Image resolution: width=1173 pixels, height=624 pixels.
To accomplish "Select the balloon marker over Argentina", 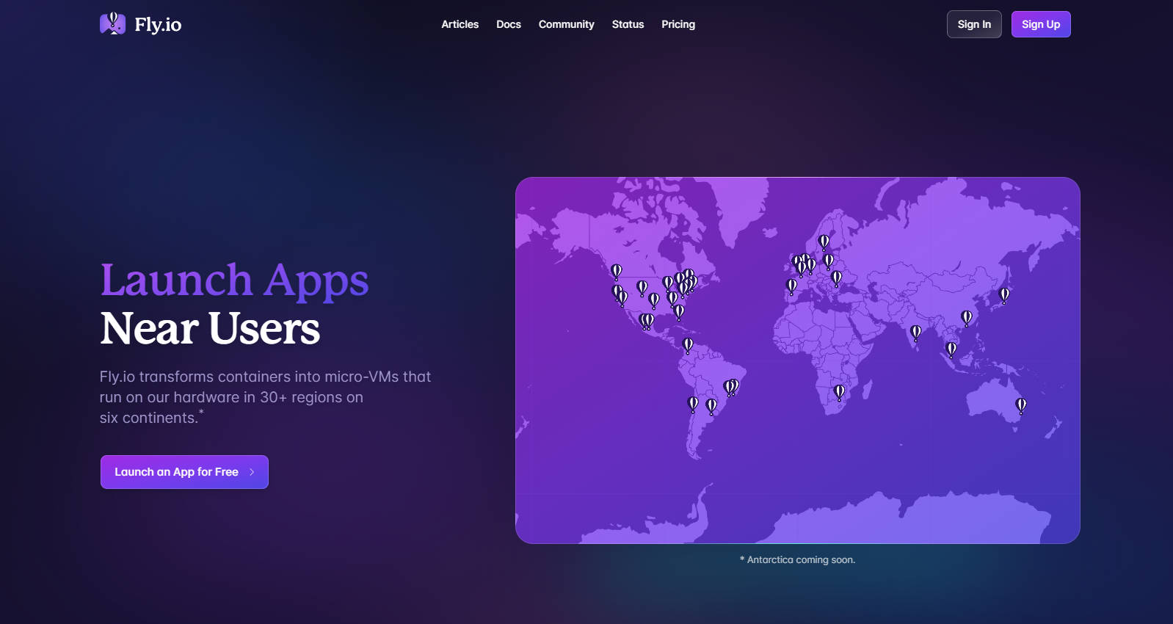I will 711,405.
